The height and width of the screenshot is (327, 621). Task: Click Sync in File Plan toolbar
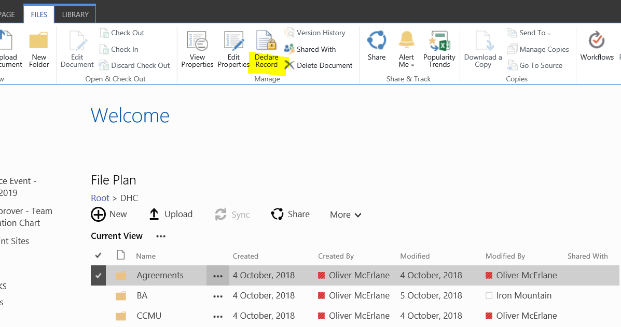pos(232,215)
